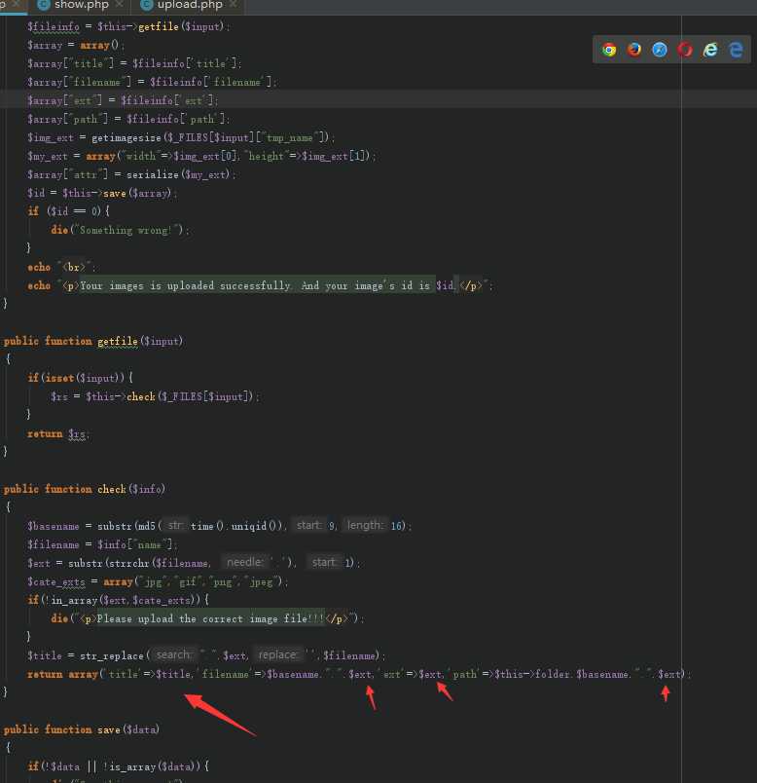Open preview in Opera browser icon

tap(685, 50)
